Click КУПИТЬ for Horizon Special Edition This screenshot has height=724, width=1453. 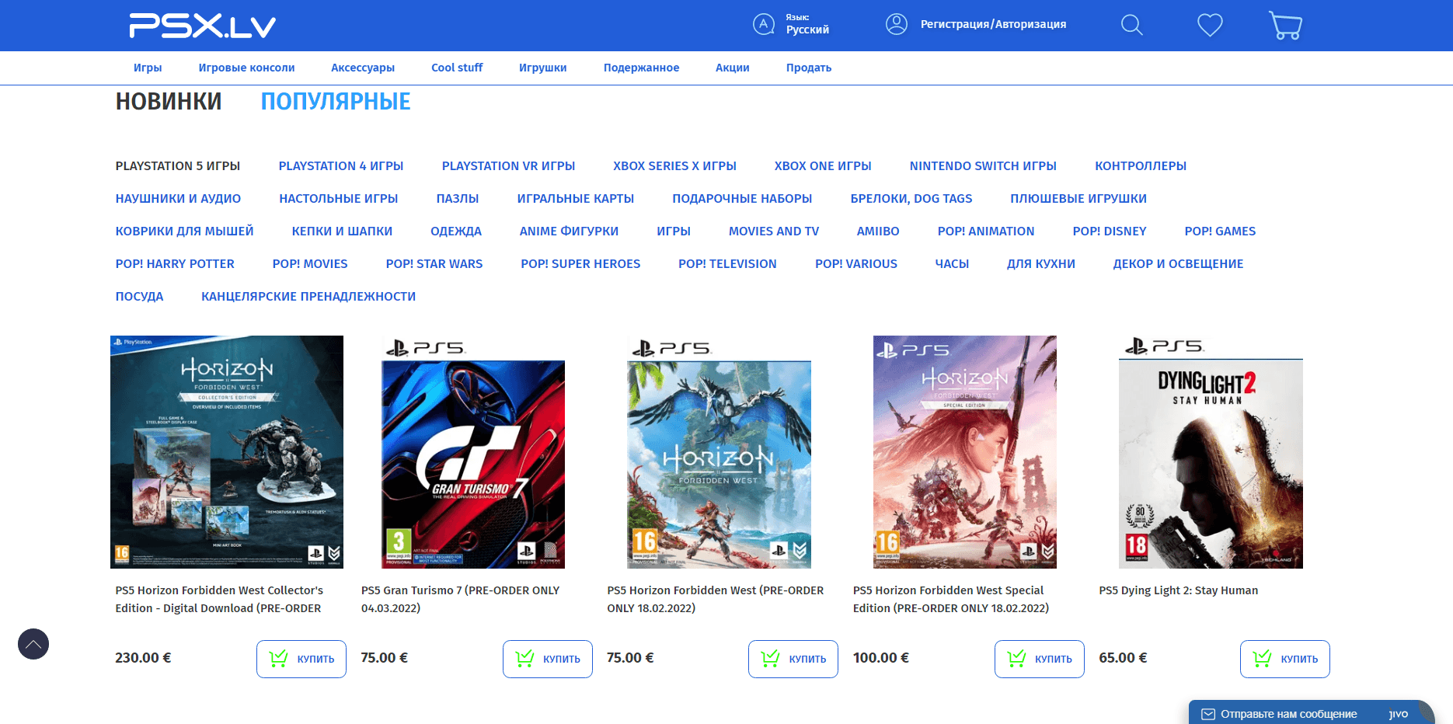[x=1040, y=659]
